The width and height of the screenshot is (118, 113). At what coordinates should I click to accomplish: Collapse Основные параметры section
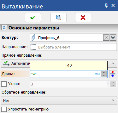(4, 28)
